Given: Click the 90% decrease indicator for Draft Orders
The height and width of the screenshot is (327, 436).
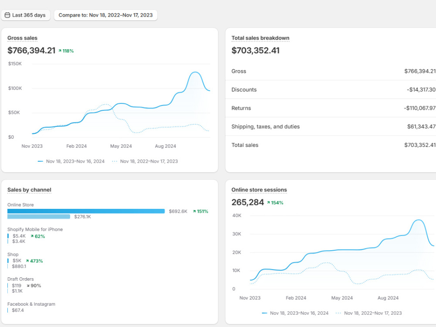Looking at the screenshot, I should [x=34, y=286].
